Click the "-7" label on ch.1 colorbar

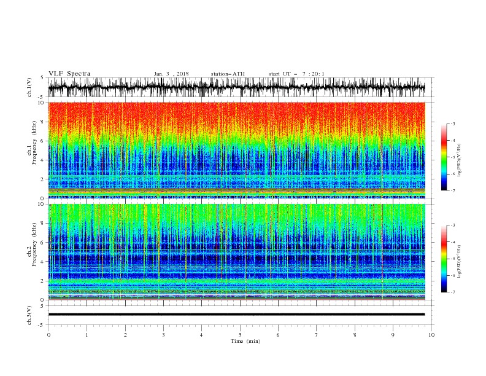click(453, 190)
